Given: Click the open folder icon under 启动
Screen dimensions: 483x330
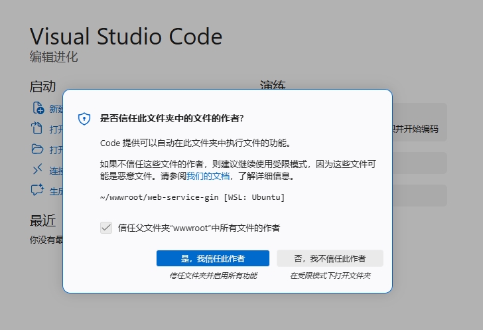Looking at the screenshot, I should point(37,149).
